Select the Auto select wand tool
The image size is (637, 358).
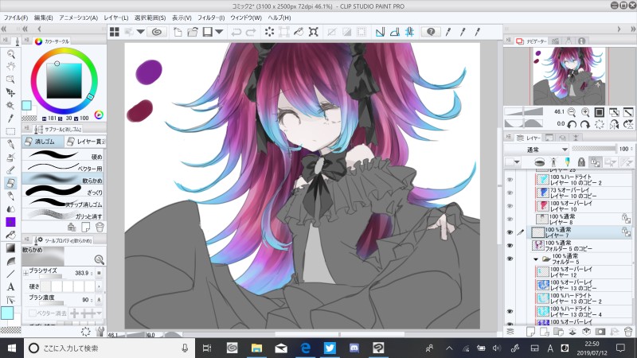(x=11, y=106)
